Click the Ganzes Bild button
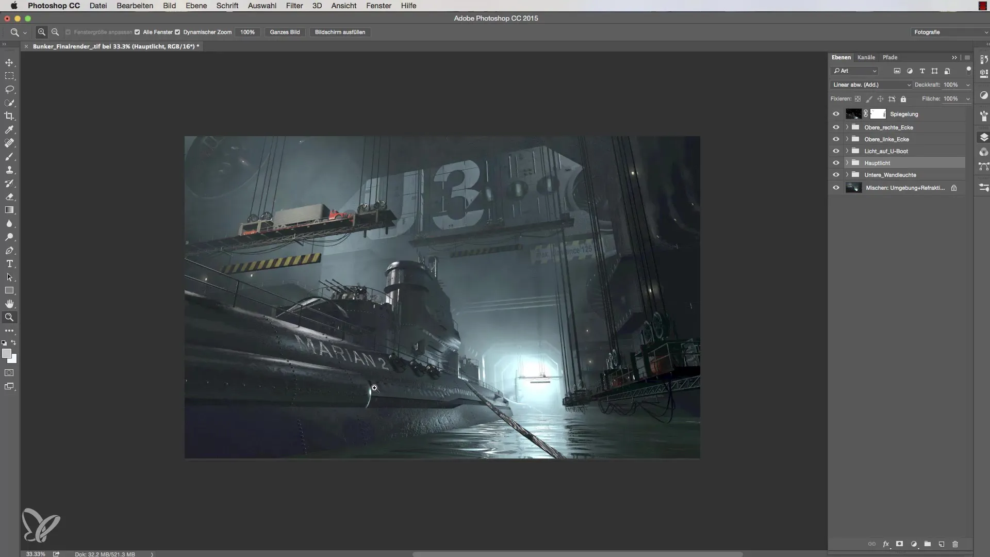 285,32
